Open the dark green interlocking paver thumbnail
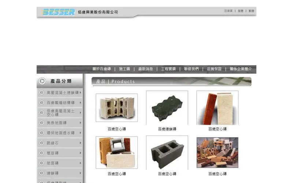 coord(167,108)
